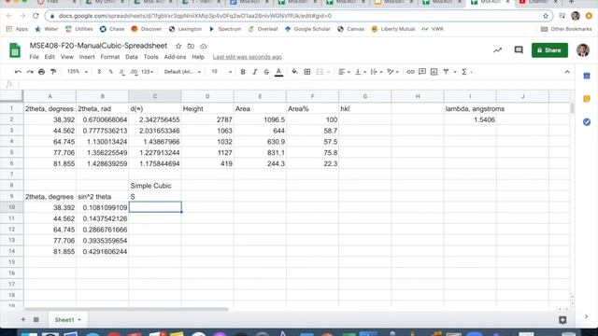The height and width of the screenshot is (336, 598).
Task: Click the Google account avatar in Sheets
Action: (x=583, y=50)
